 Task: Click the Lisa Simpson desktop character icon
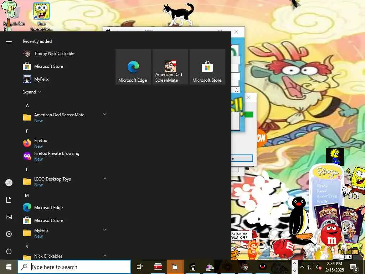pyautogui.click(x=335, y=157)
